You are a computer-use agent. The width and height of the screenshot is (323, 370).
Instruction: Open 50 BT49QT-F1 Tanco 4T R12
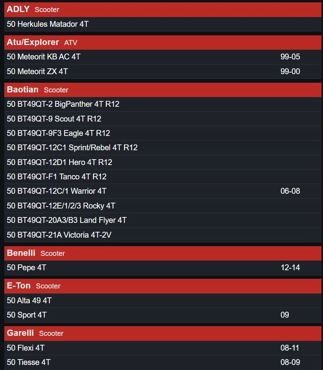coord(162,177)
